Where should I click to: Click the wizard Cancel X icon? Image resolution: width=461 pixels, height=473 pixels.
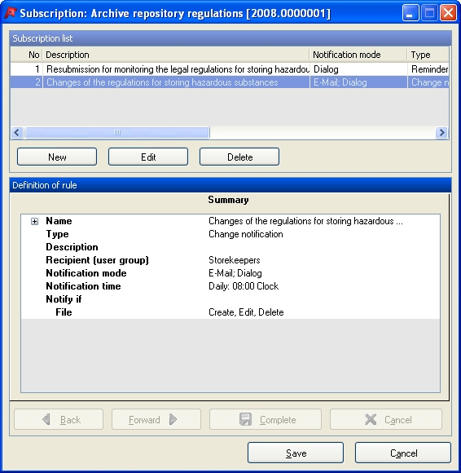[371, 419]
